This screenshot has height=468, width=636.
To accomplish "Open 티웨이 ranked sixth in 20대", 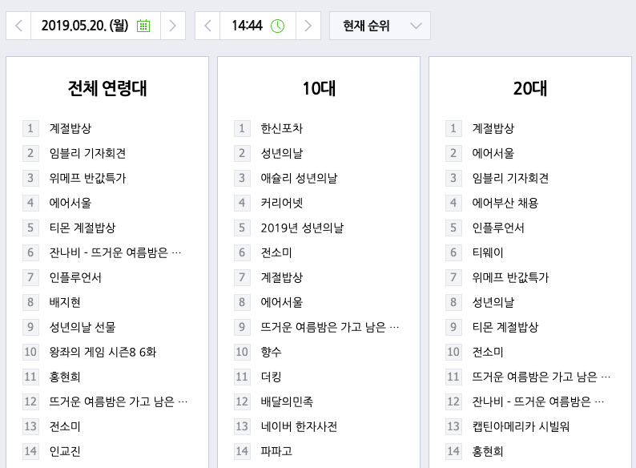I will (488, 253).
